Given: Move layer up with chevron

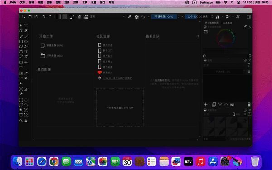Looking at the screenshot, I should click(226, 104).
